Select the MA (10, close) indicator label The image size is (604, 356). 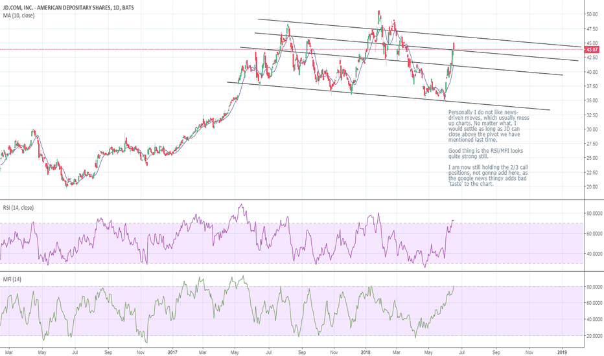(19, 16)
